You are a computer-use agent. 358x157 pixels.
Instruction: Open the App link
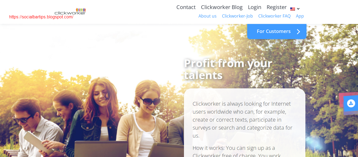(300, 16)
